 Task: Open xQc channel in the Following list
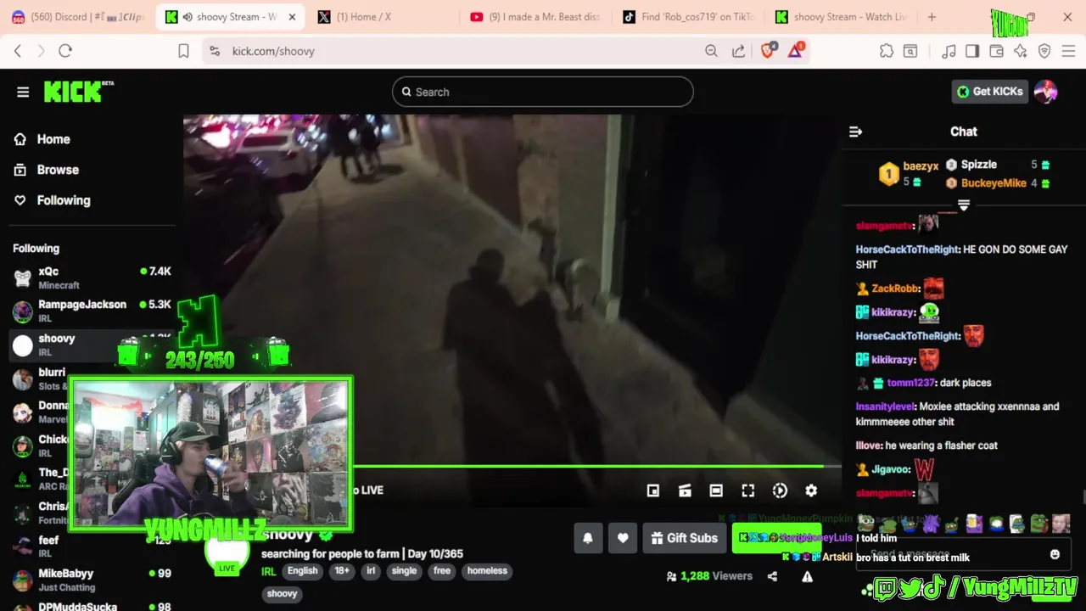[x=92, y=277]
